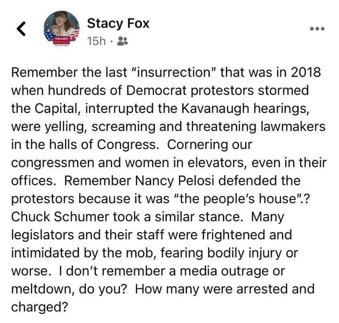This screenshot has height=323, width=339.
Task: Click "How many were arrested" sentence
Action: pos(211,289)
